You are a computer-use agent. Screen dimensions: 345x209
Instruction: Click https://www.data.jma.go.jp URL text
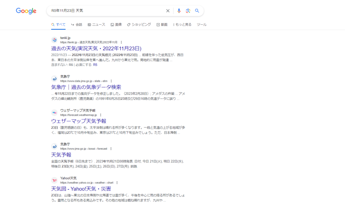(x=84, y=81)
